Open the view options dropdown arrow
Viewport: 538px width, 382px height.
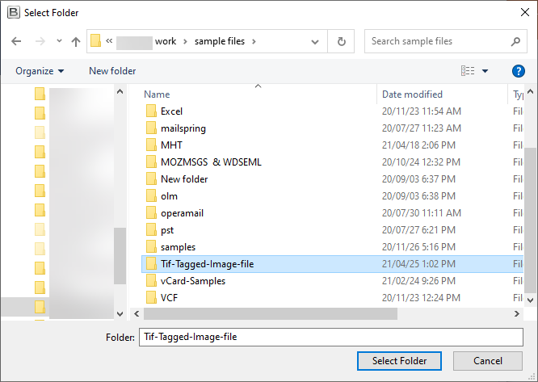pos(485,71)
